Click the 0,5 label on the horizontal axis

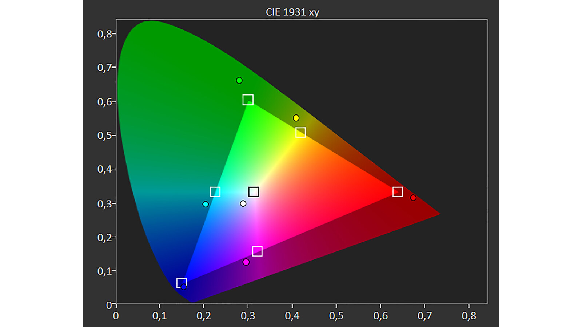click(x=336, y=316)
